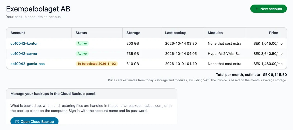Select the Modules column header
Screen dimensions: 293x130
215,33
